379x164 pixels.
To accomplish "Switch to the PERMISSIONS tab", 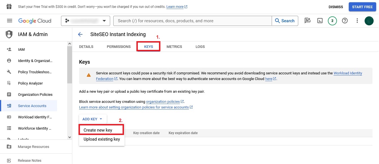I will (x=119, y=46).
